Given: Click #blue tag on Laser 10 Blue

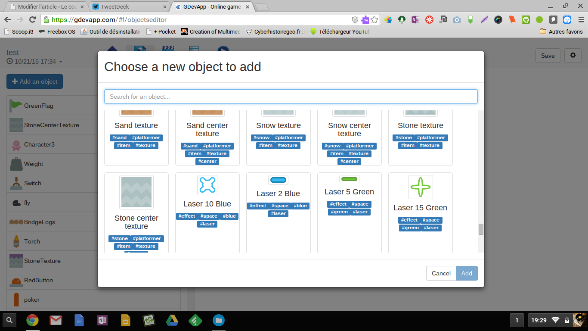Looking at the screenshot, I should point(229,216).
